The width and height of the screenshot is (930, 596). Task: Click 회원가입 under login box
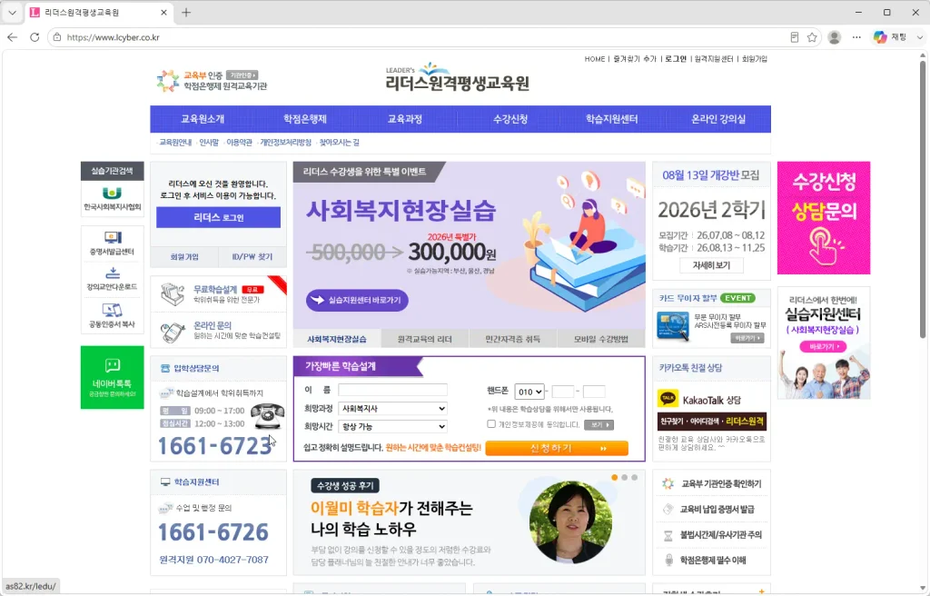click(184, 256)
